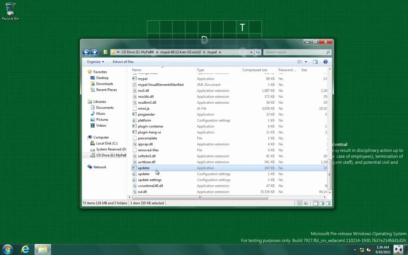Launch Internet Explorer from taskbar
408x255 pixels.
click(x=25, y=249)
